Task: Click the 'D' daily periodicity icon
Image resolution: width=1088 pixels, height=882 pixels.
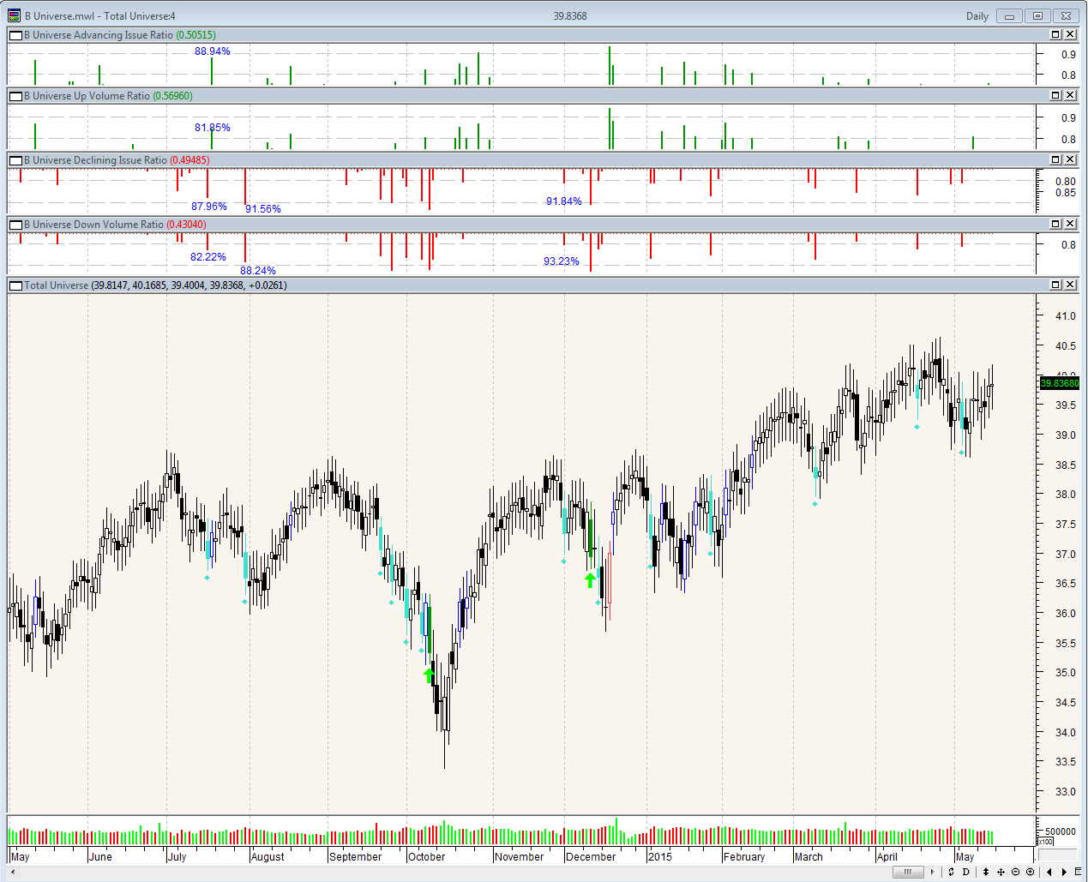Action: pos(965,872)
